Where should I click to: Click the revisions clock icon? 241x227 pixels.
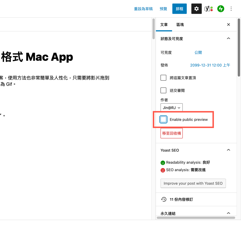point(164,199)
